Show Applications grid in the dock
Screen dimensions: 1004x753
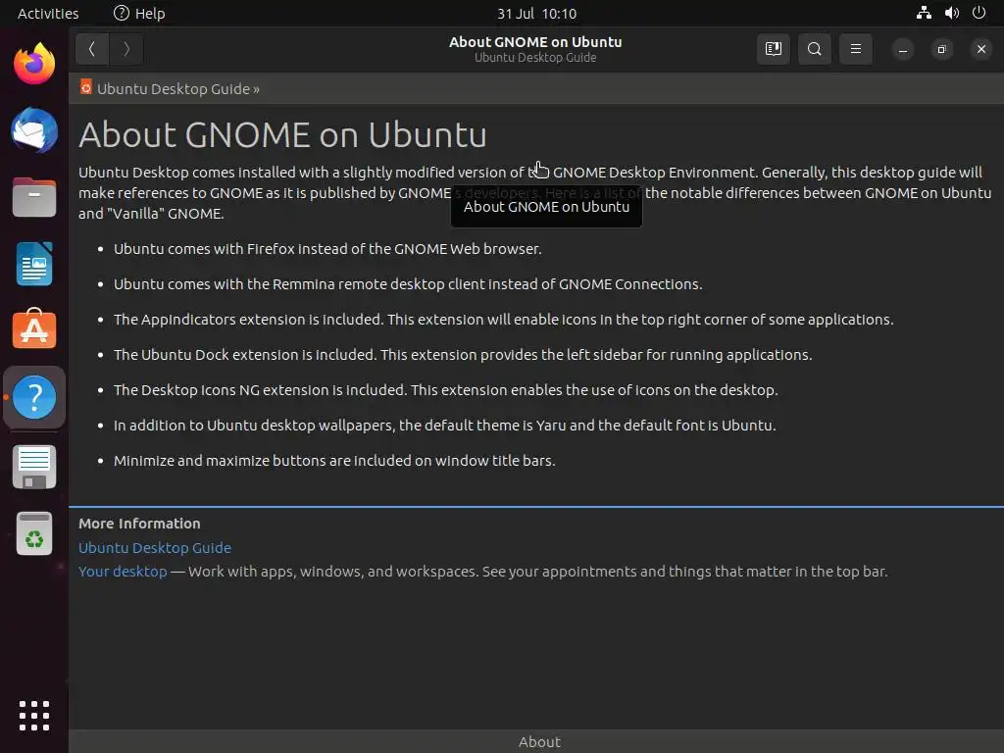click(x=34, y=715)
